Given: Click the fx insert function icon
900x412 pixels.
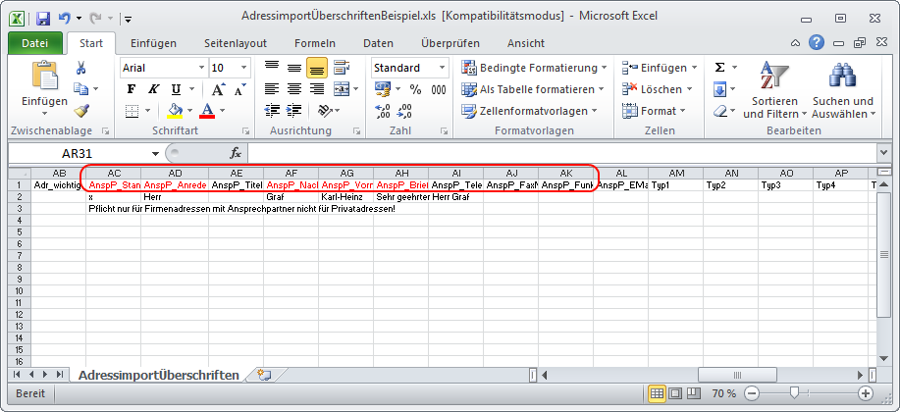Looking at the screenshot, I should point(236,153).
